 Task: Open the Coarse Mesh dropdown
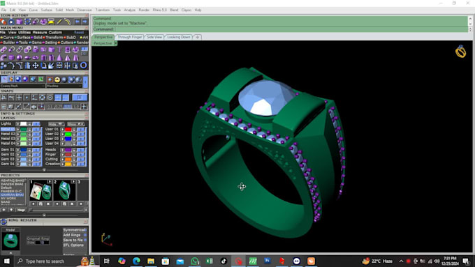coord(23,86)
